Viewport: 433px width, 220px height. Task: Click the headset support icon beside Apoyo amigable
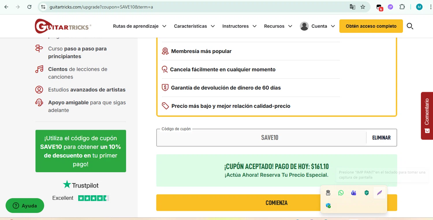(39, 103)
